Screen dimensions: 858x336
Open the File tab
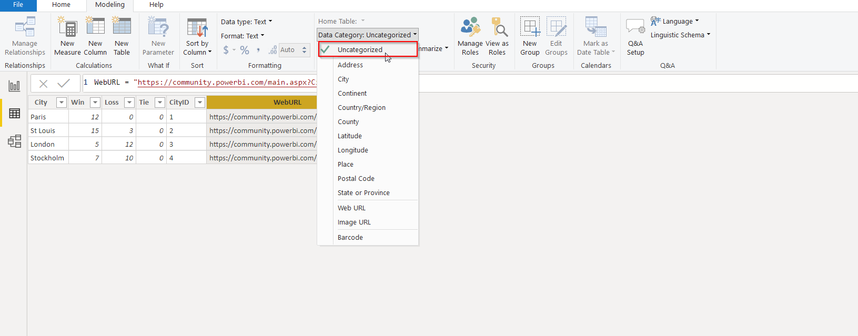pos(18,5)
